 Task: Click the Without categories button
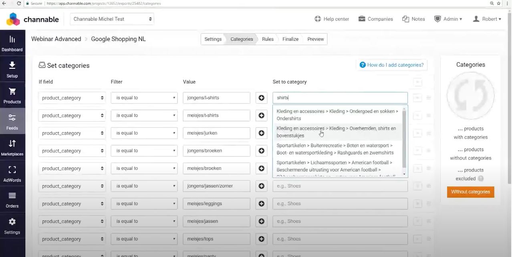[x=470, y=192]
